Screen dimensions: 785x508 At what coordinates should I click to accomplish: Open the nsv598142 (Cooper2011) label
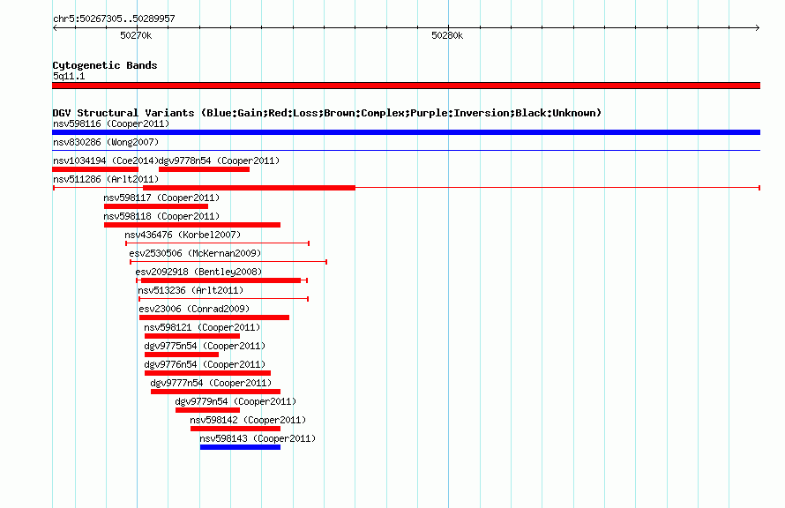[x=248, y=420]
